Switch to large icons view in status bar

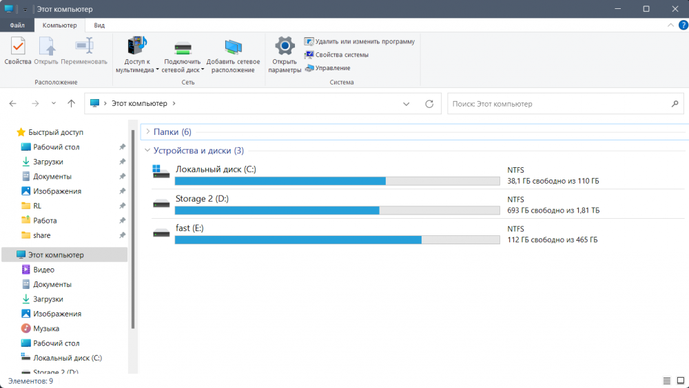click(x=680, y=380)
